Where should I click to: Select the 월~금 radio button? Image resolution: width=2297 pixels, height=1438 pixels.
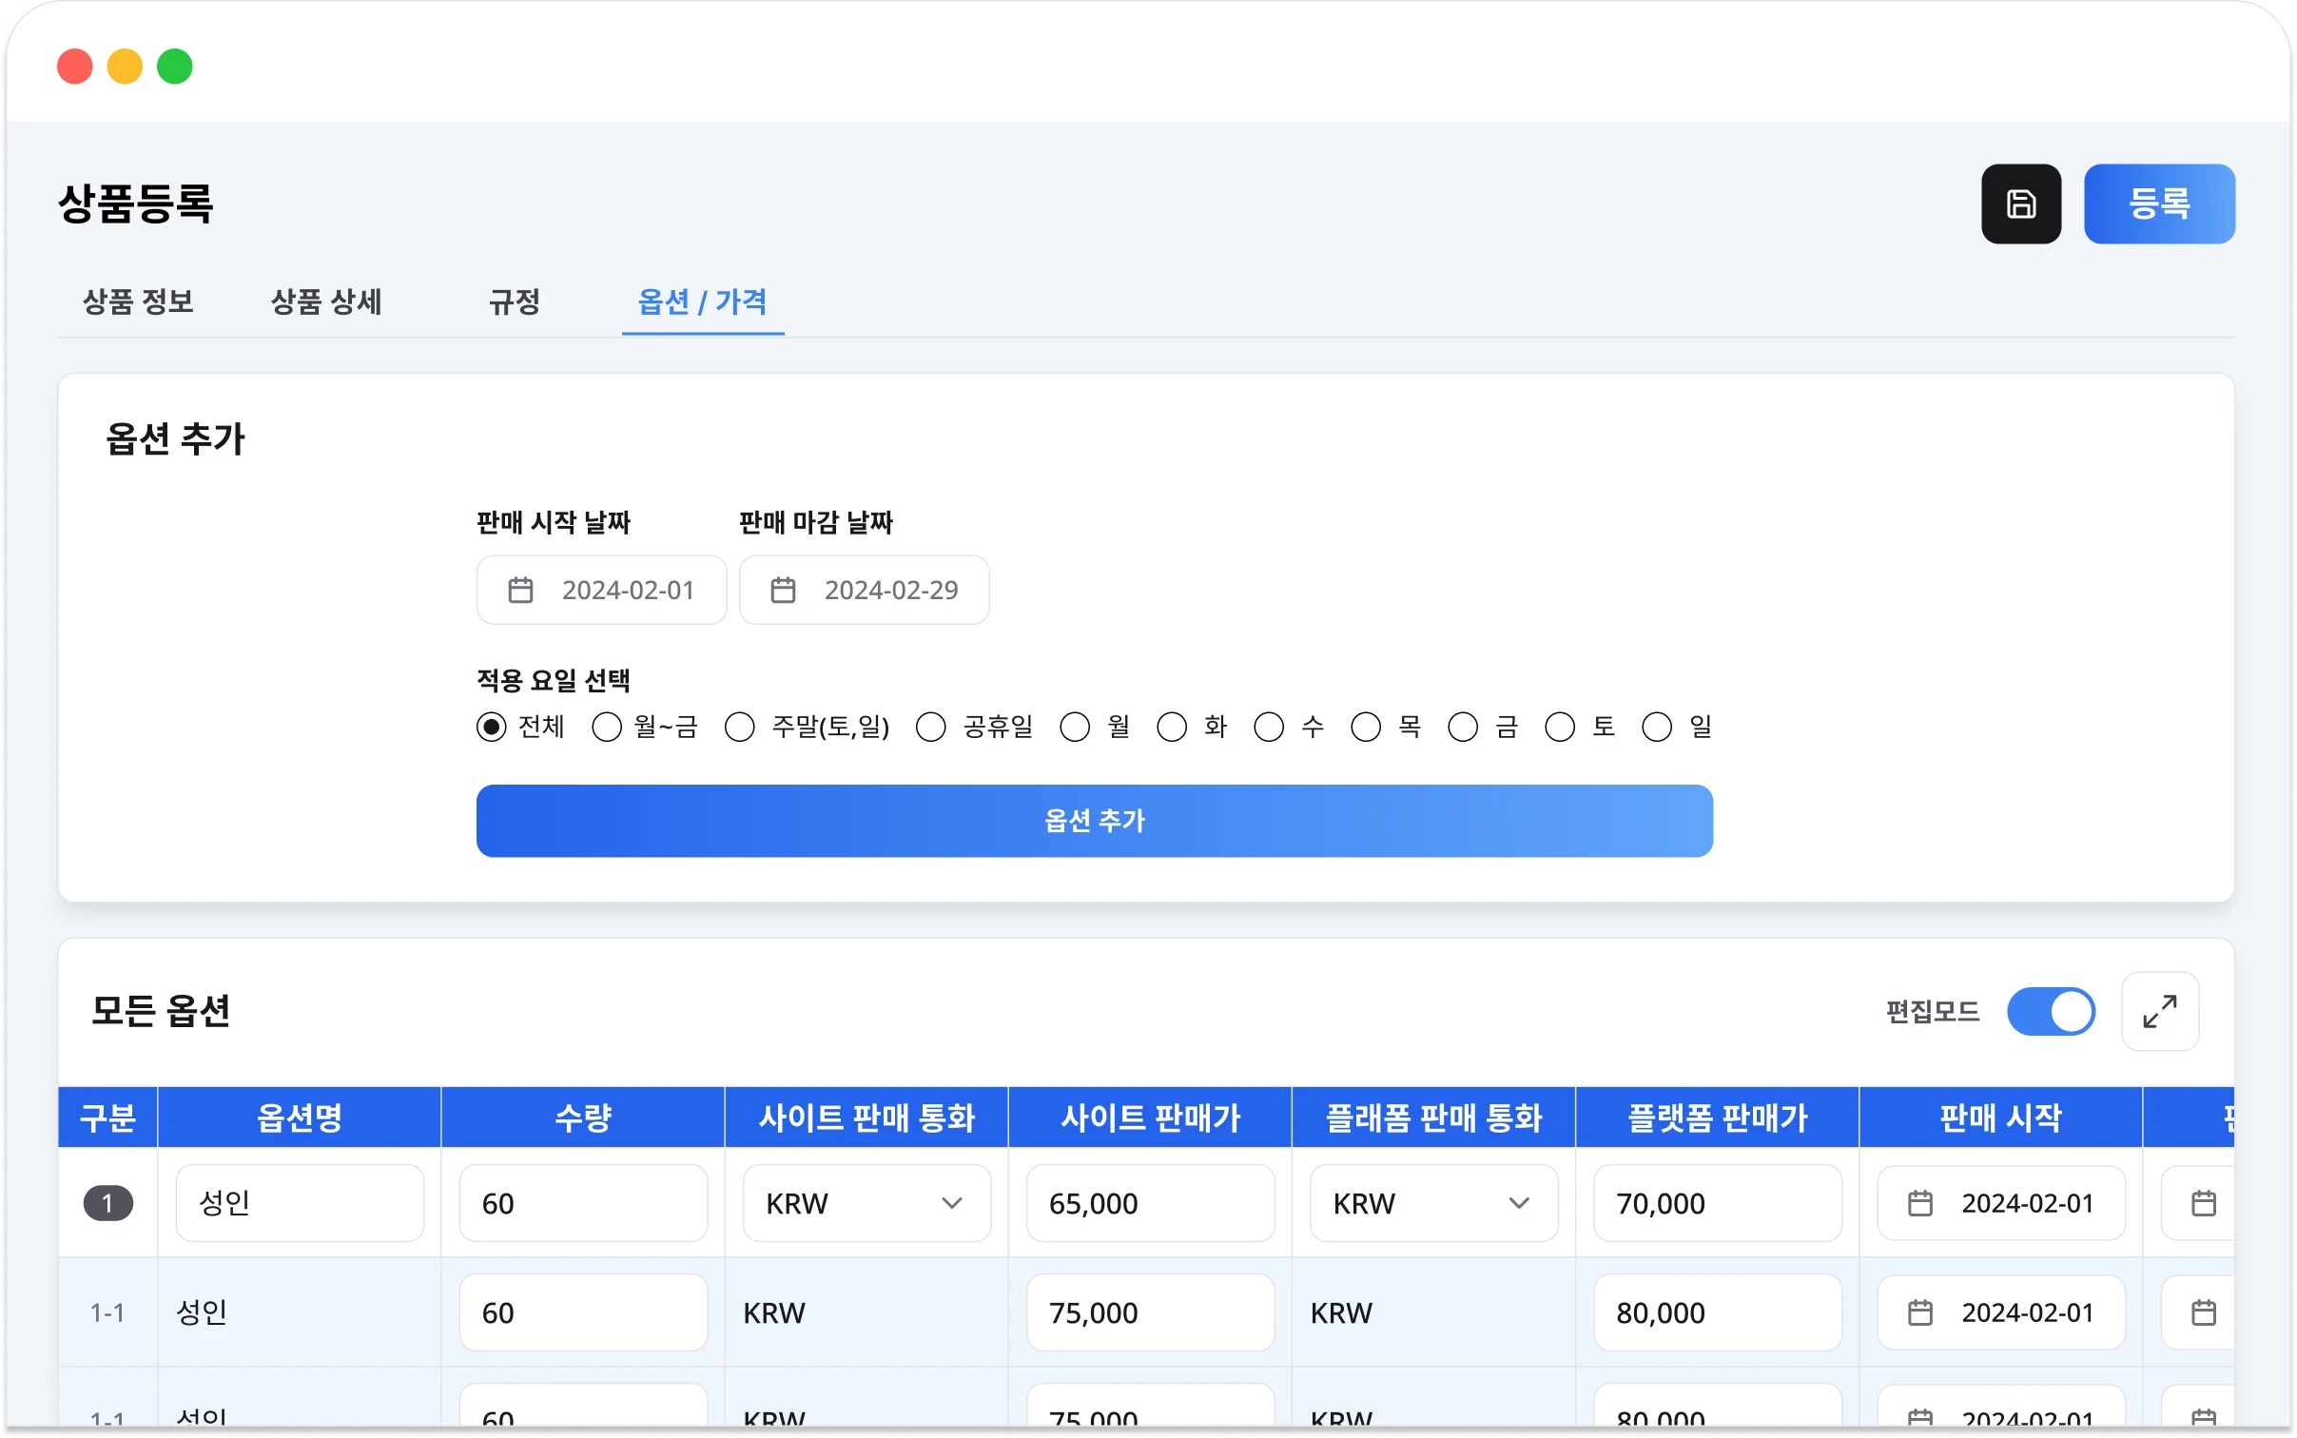tap(607, 728)
